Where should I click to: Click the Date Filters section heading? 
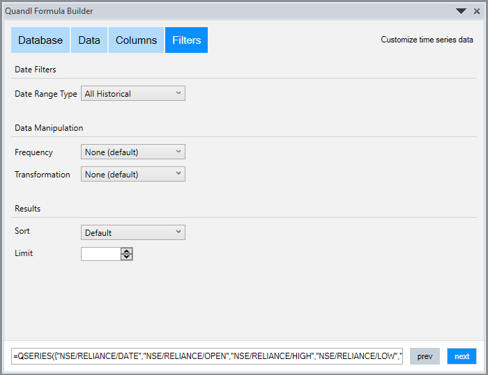[x=36, y=70]
